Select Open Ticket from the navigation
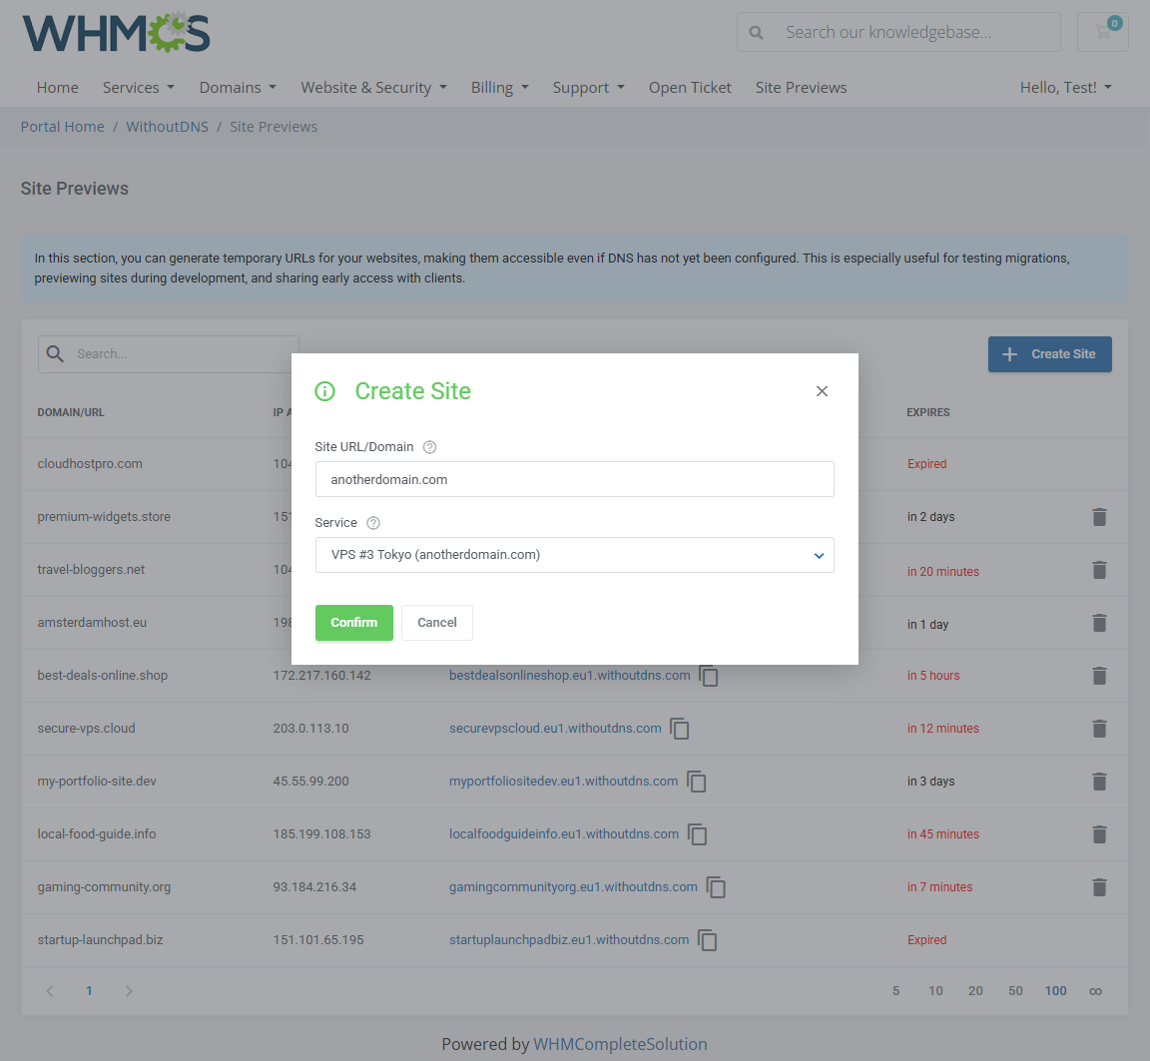1150x1061 pixels. tap(690, 87)
